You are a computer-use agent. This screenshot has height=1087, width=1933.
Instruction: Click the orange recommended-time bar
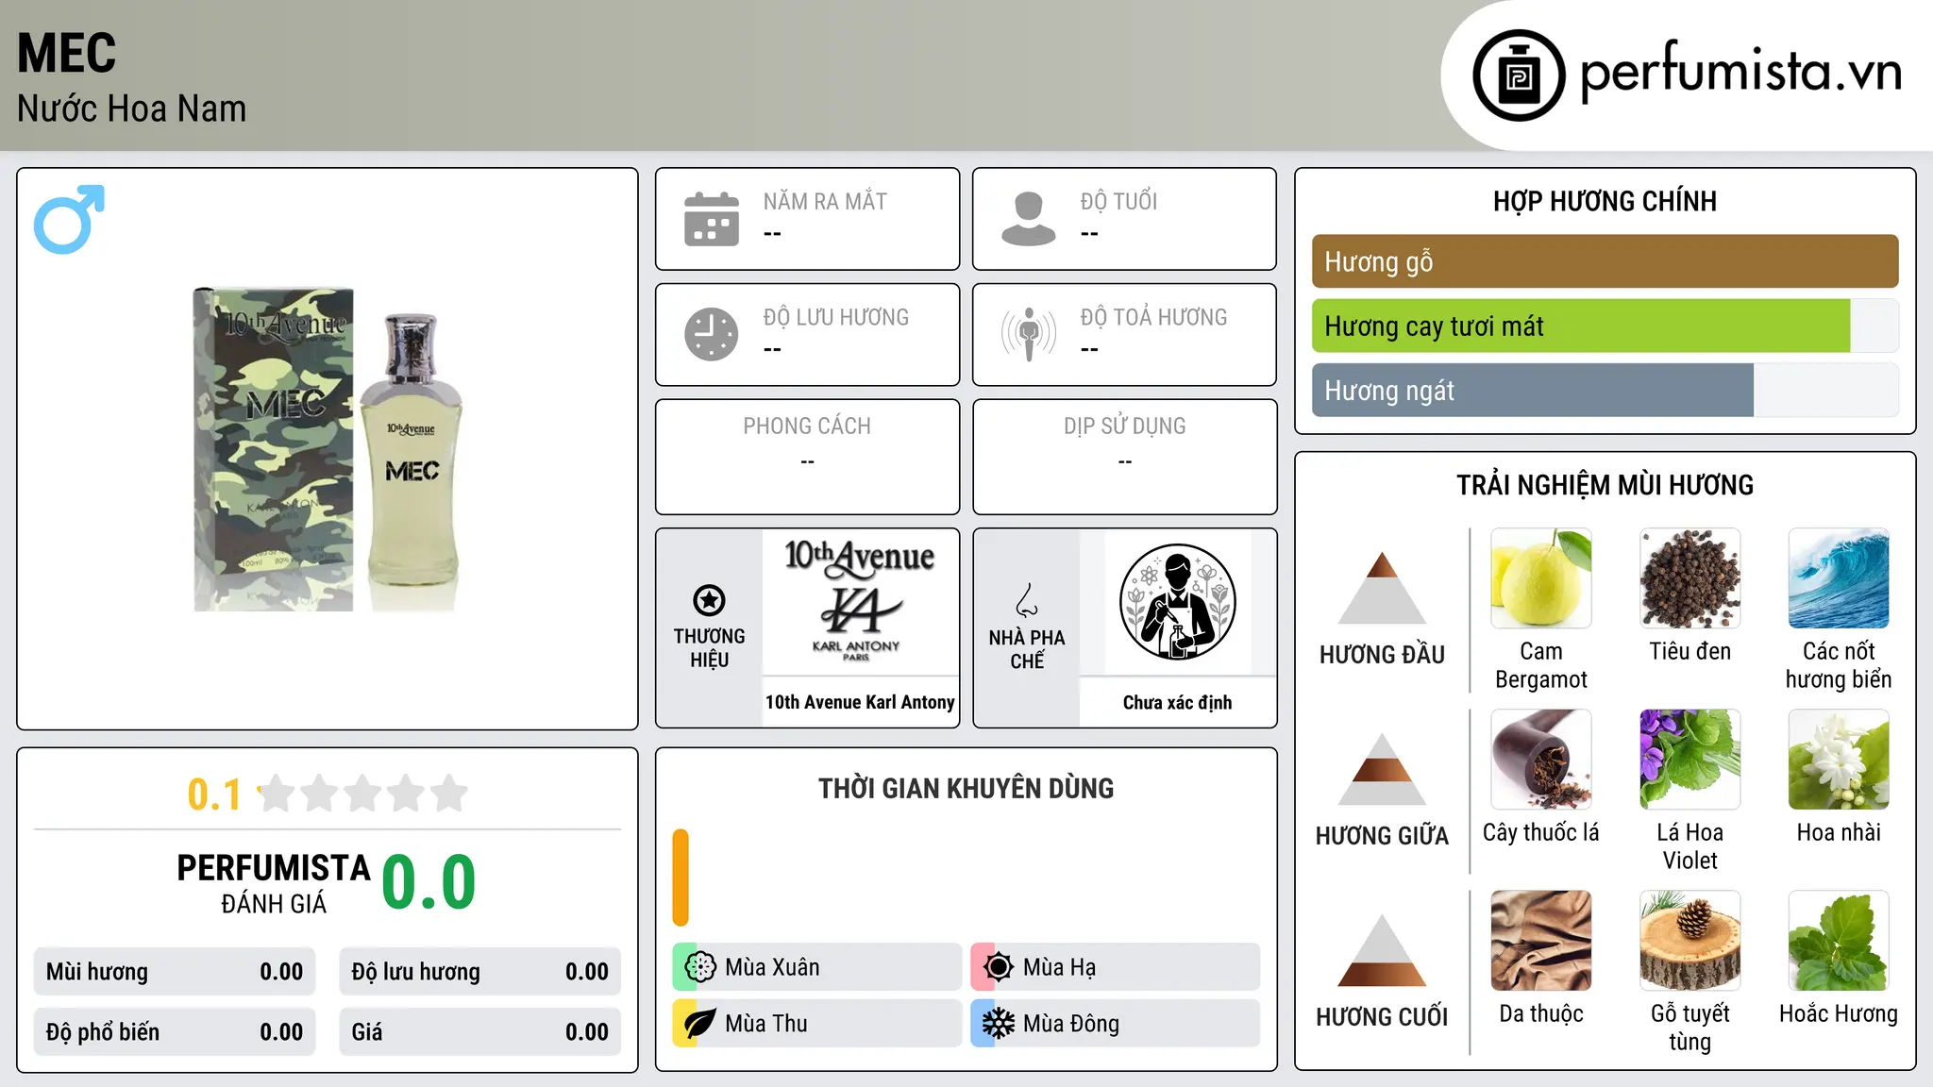pos(681,878)
